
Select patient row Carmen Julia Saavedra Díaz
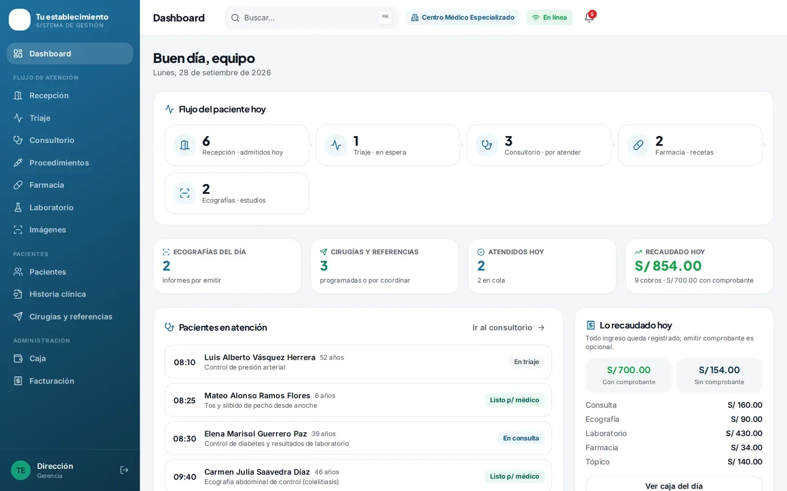[358, 476]
